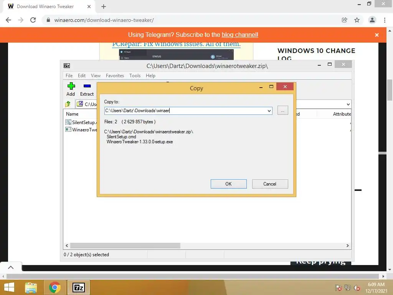393x295 pixels.
Task: Click the network tray icon
Action: 348,288
